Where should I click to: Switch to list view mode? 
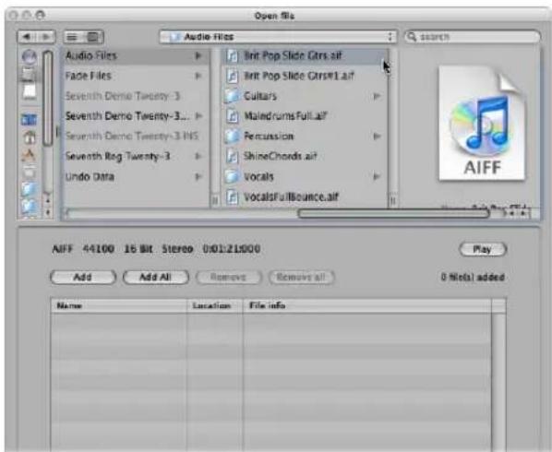coord(73,37)
